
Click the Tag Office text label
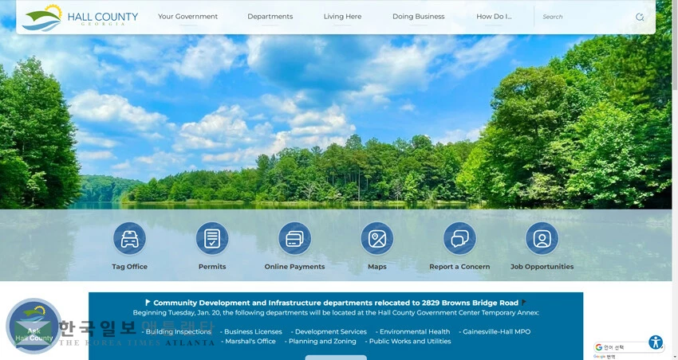tap(129, 267)
